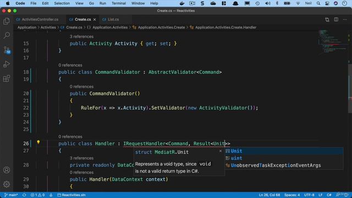Open the Go menu
Screen dimensions: 352x198
click(x=91, y=3)
